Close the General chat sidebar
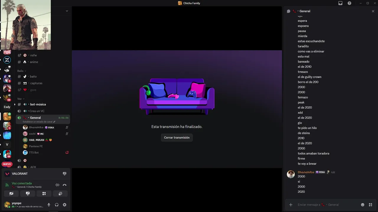 pos(373,11)
